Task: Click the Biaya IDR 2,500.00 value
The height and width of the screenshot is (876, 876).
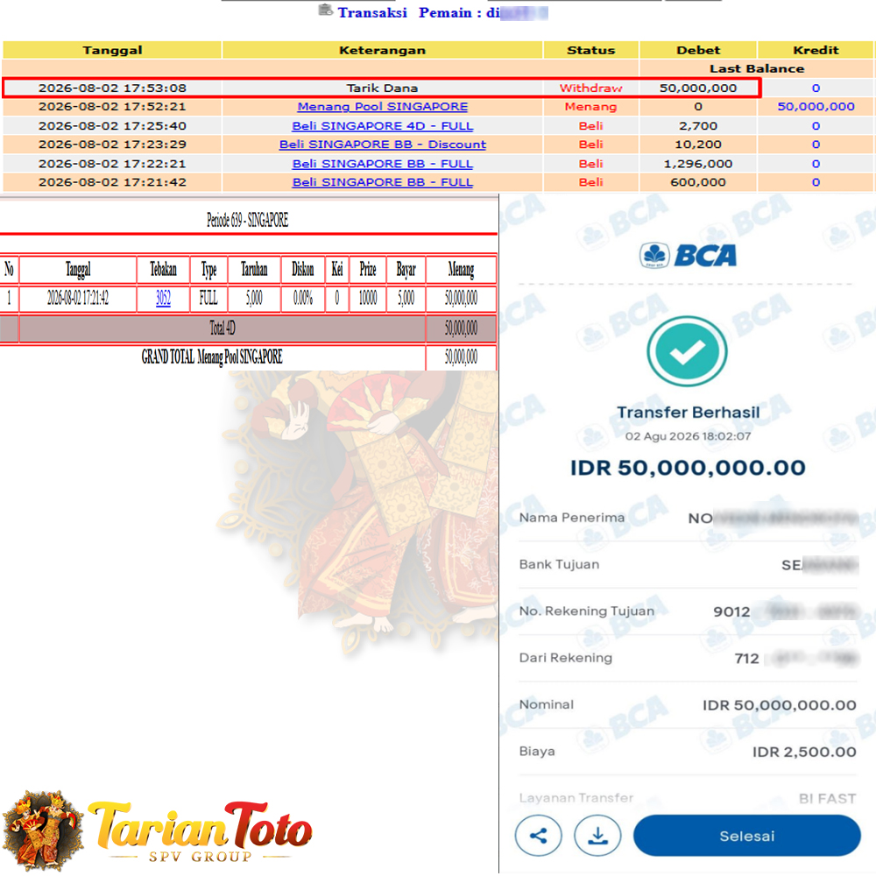Action: pos(804,752)
